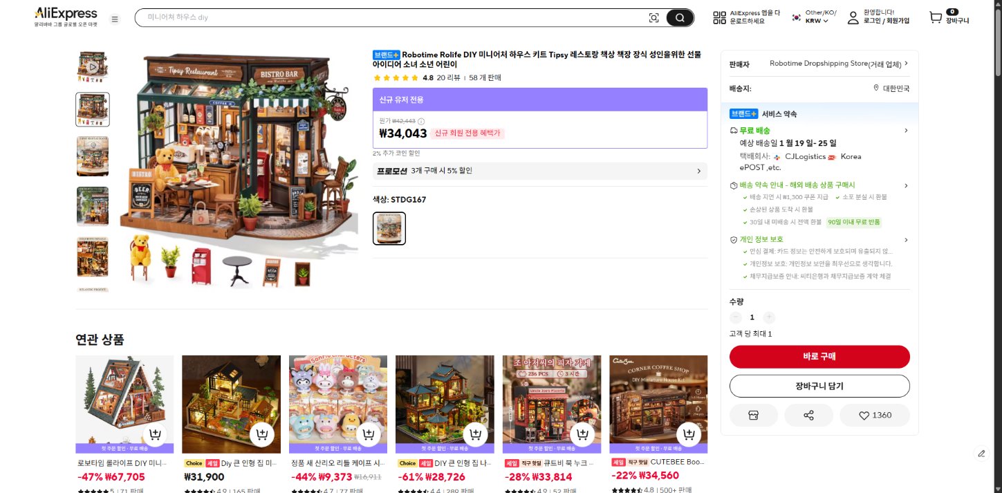Expand the 무료 배송 shipping details chevron
The width and height of the screenshot is (1002, 493).
[906, 131]
